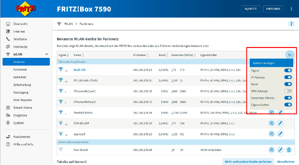Click the Assistenten sidebar icon
299x165 pixels.
[8, 137]
